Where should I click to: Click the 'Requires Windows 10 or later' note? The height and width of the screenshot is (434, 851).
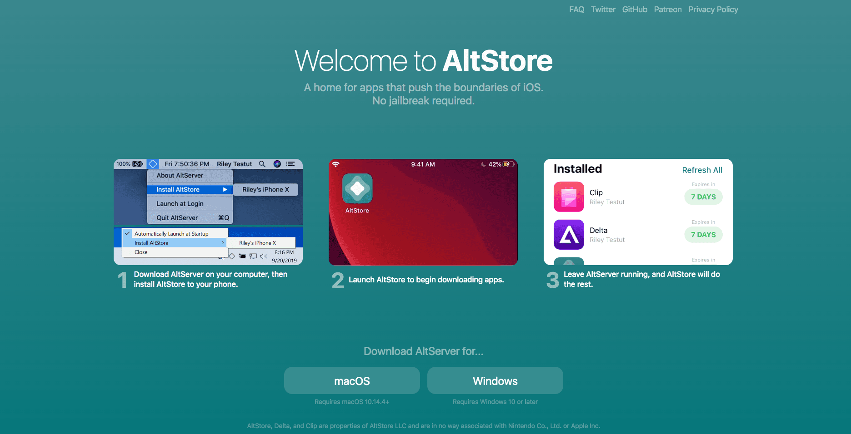click(x=495, y=402)
